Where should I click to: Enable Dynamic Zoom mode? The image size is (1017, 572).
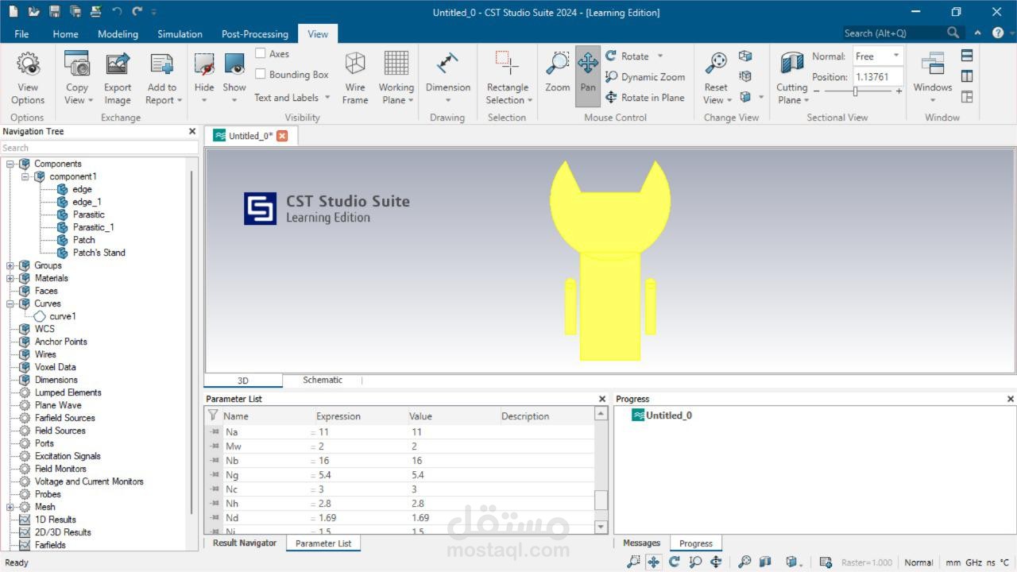645,77
